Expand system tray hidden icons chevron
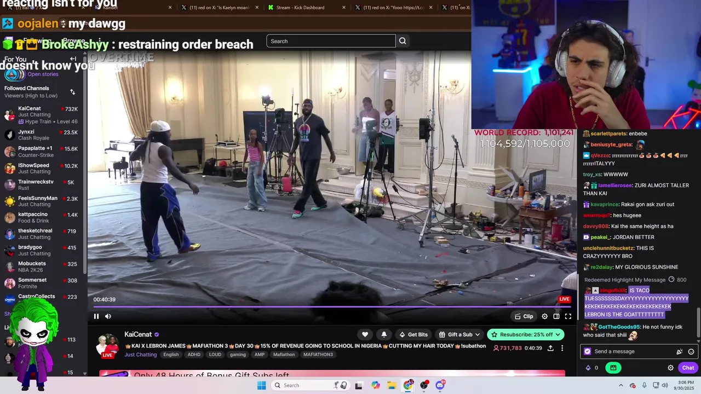This screenshot has height=394, width=701. (x=620, y=385)
